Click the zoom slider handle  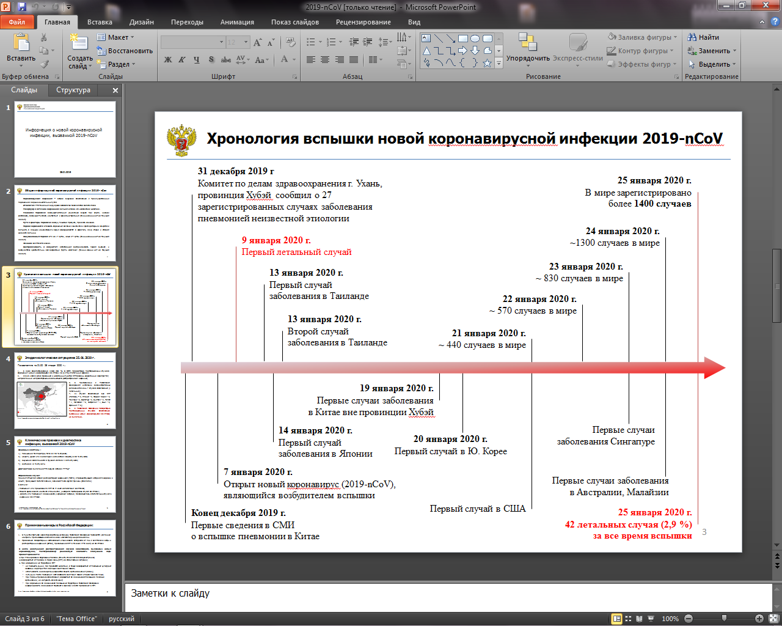724,619
